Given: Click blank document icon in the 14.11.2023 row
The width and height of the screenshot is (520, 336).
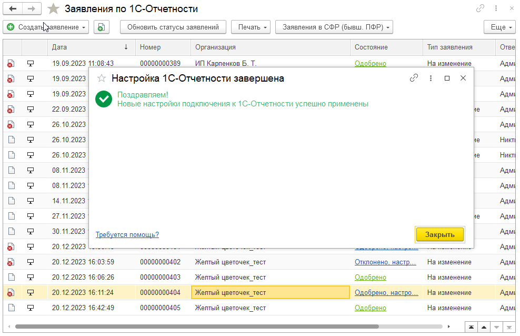Looking at the screenshot, I should click(x=11, y=201).
